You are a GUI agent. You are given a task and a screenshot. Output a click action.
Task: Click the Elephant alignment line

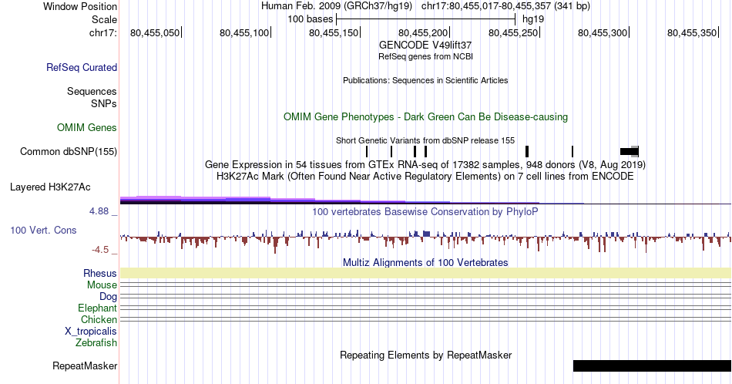point(425,308)
